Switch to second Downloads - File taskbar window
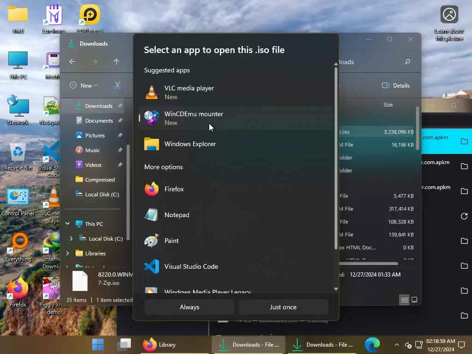The image size is (472, 354). 323,345
